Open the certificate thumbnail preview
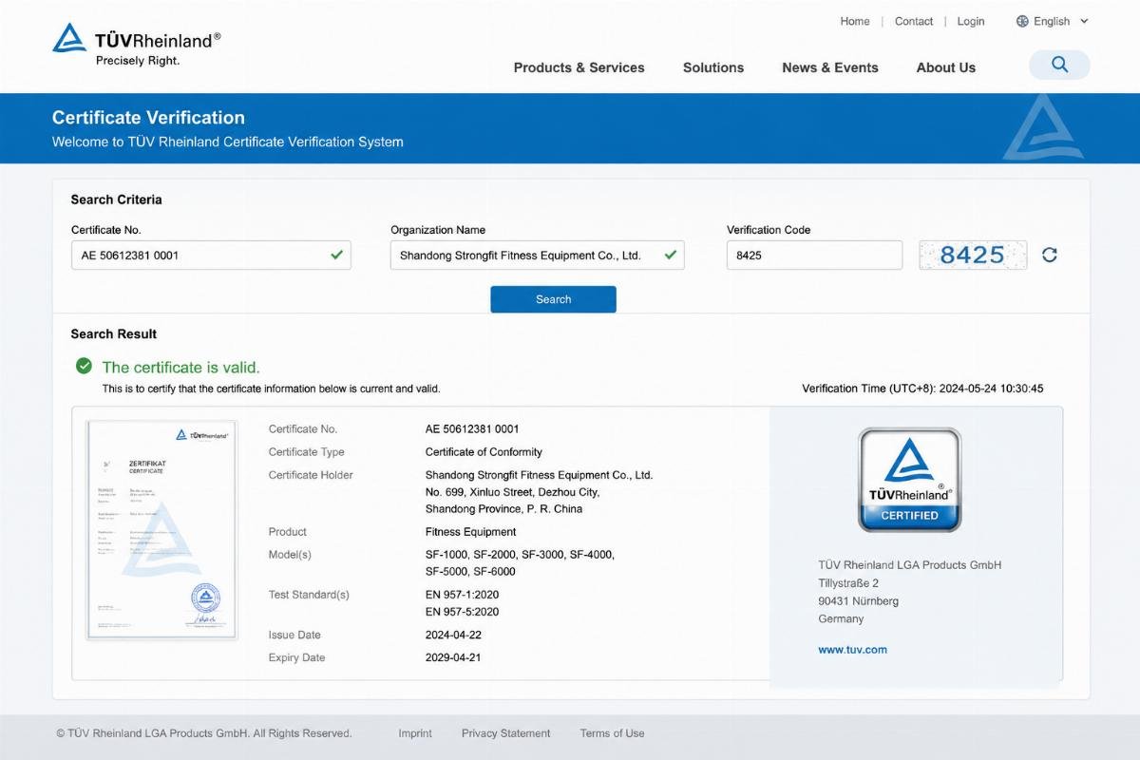The height and width of the screenshot is (760, 1140). (161, 529)
